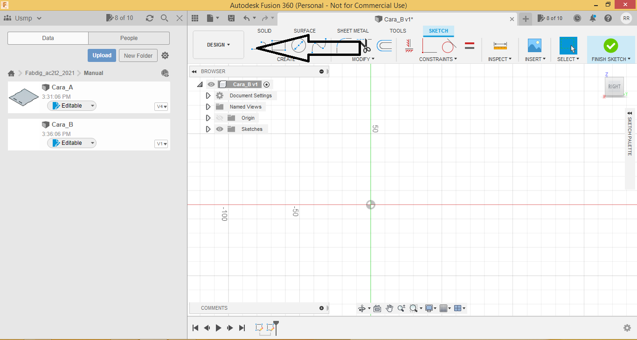Redo the last undone action

pyautogui.click(x=265, y=18)
